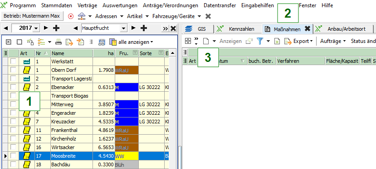
Task: Check the box for Moosbreite row
Action: pyautogui.click(x=13, y=156)
